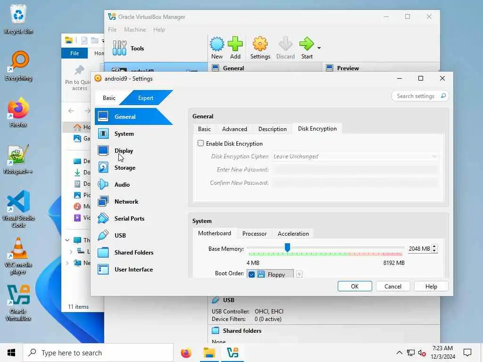
Task: Click Cancel in the settings dialog
Action: tap(393, 286)
